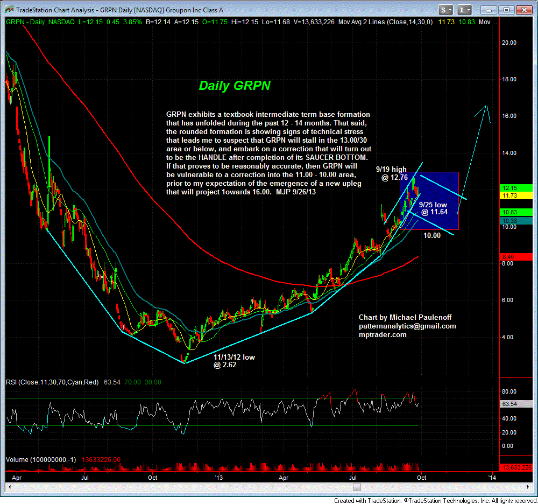This screenshot has height=504, width=538.
Task: Select the 'Volume (100000000,-1)' indicator label
Action: [41, 460]
